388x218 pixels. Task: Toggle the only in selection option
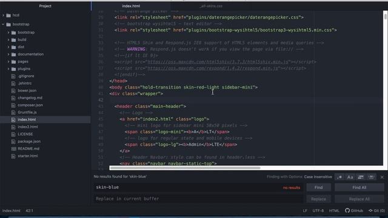coord(361,177)
